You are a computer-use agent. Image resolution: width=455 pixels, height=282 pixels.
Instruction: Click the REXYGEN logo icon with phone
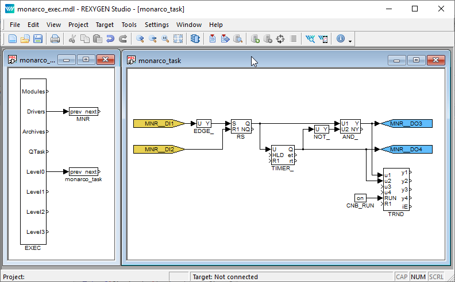click(x=323, y=39)
